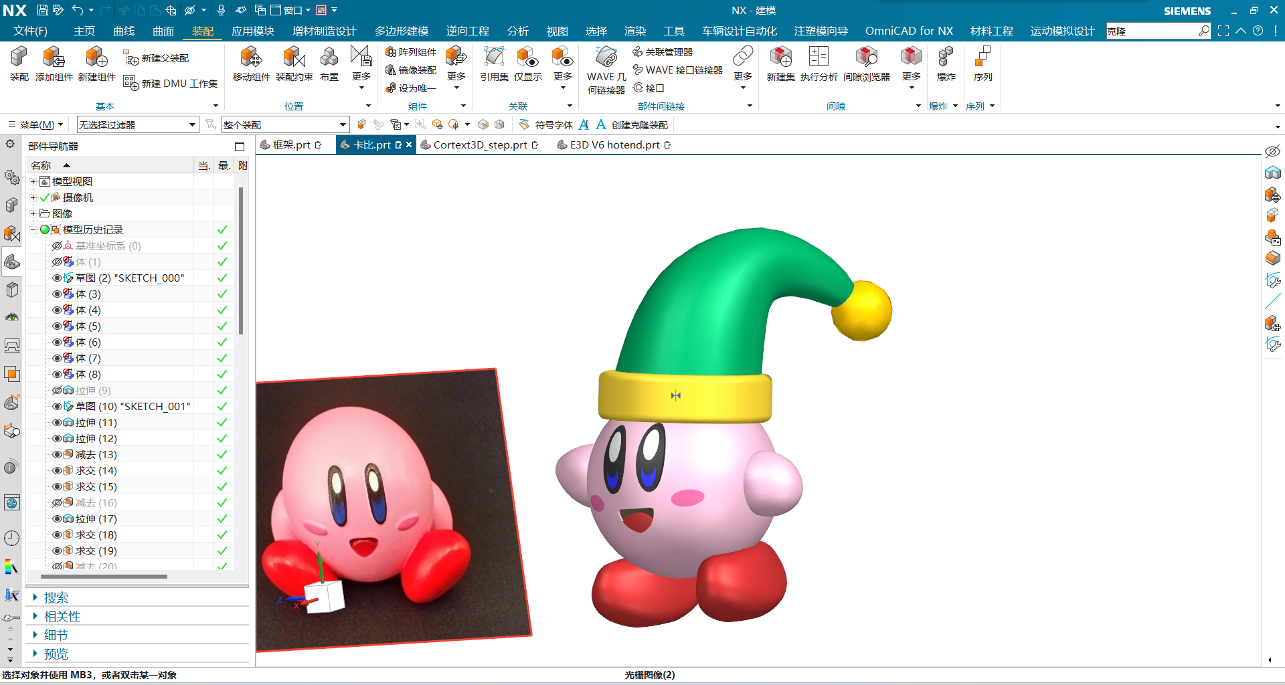
Task: Switch to the 分析 ribbon tab
Action: click(x=518, y=31)
